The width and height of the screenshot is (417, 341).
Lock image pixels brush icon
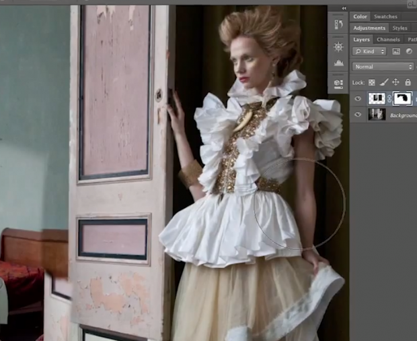[383, 82]
